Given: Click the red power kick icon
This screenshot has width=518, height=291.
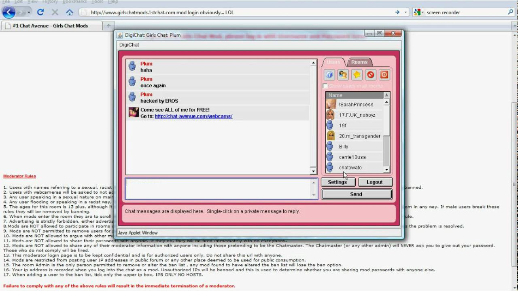Looking at the screenshot, I should pyautogui.click(x=384, y=75).
